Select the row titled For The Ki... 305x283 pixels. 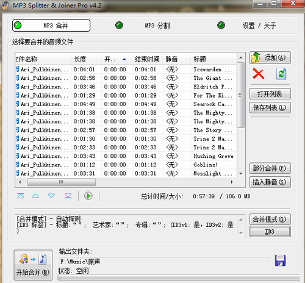[x=126, y=95]
